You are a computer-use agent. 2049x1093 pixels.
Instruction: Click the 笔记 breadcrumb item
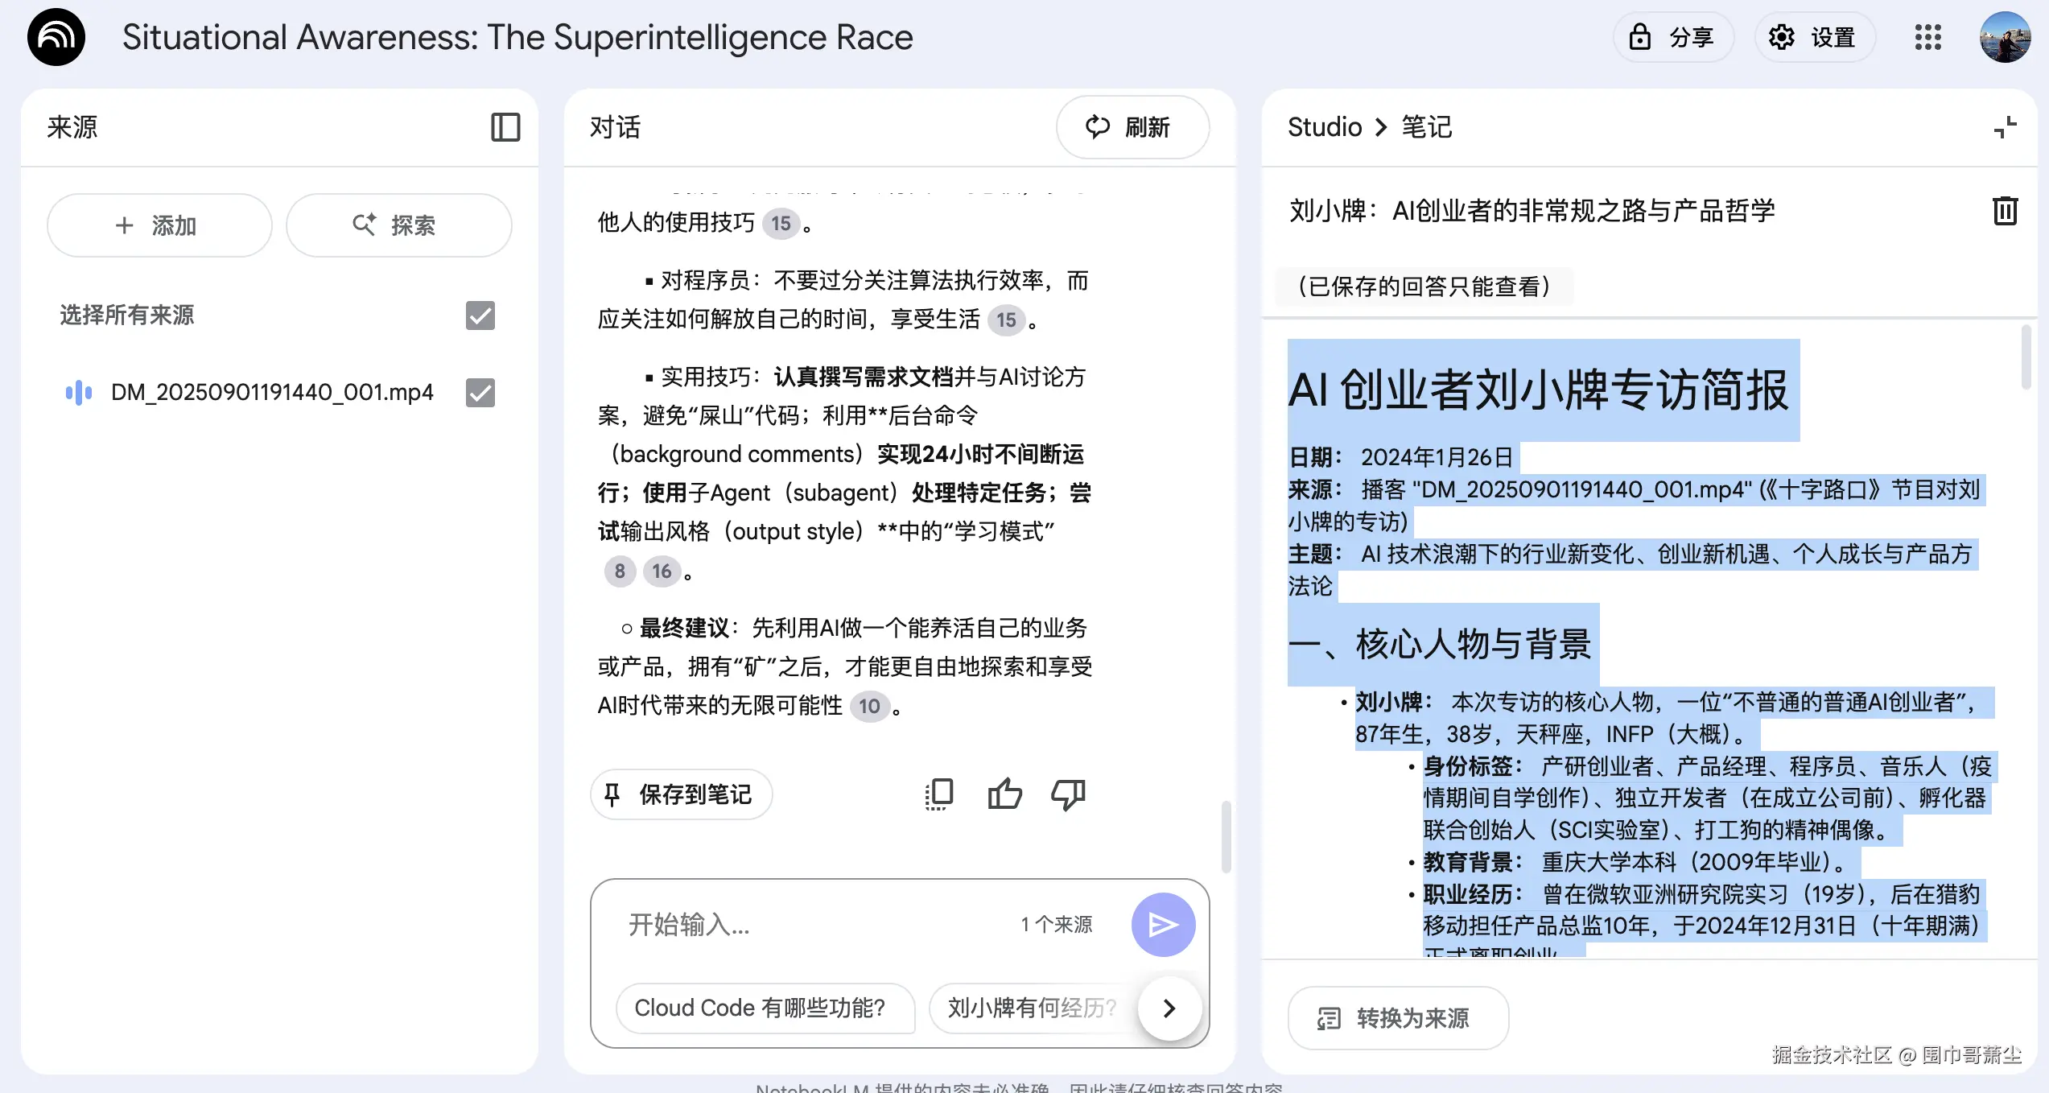1427,127
